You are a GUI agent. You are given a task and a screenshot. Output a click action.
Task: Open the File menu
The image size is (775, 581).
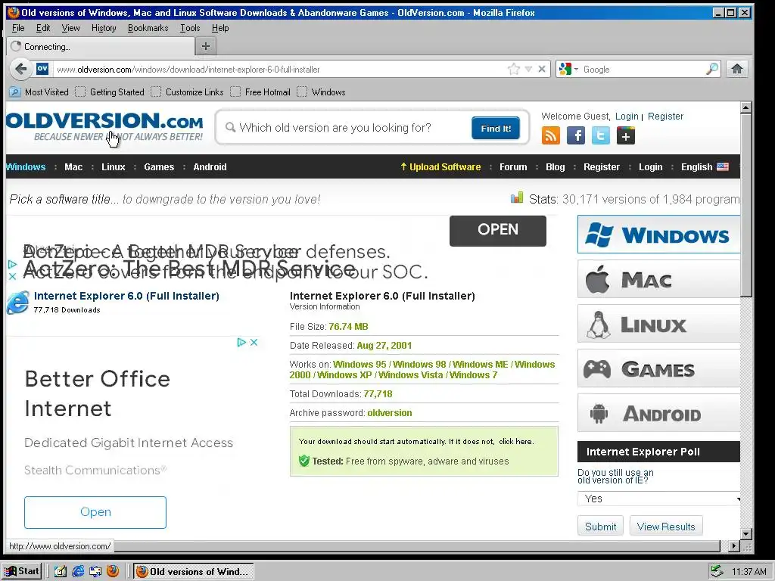(18, 28)
